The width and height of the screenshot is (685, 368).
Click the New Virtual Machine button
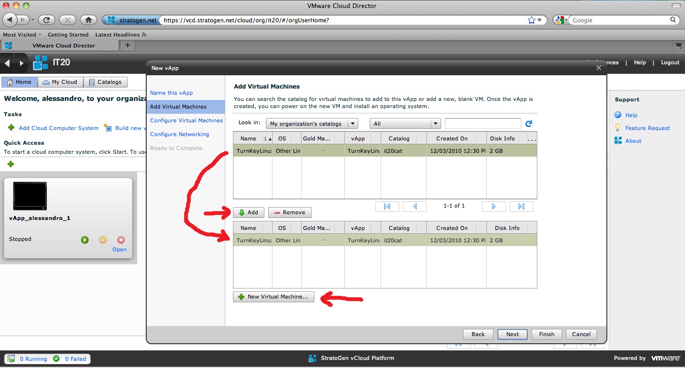(273, 297)
